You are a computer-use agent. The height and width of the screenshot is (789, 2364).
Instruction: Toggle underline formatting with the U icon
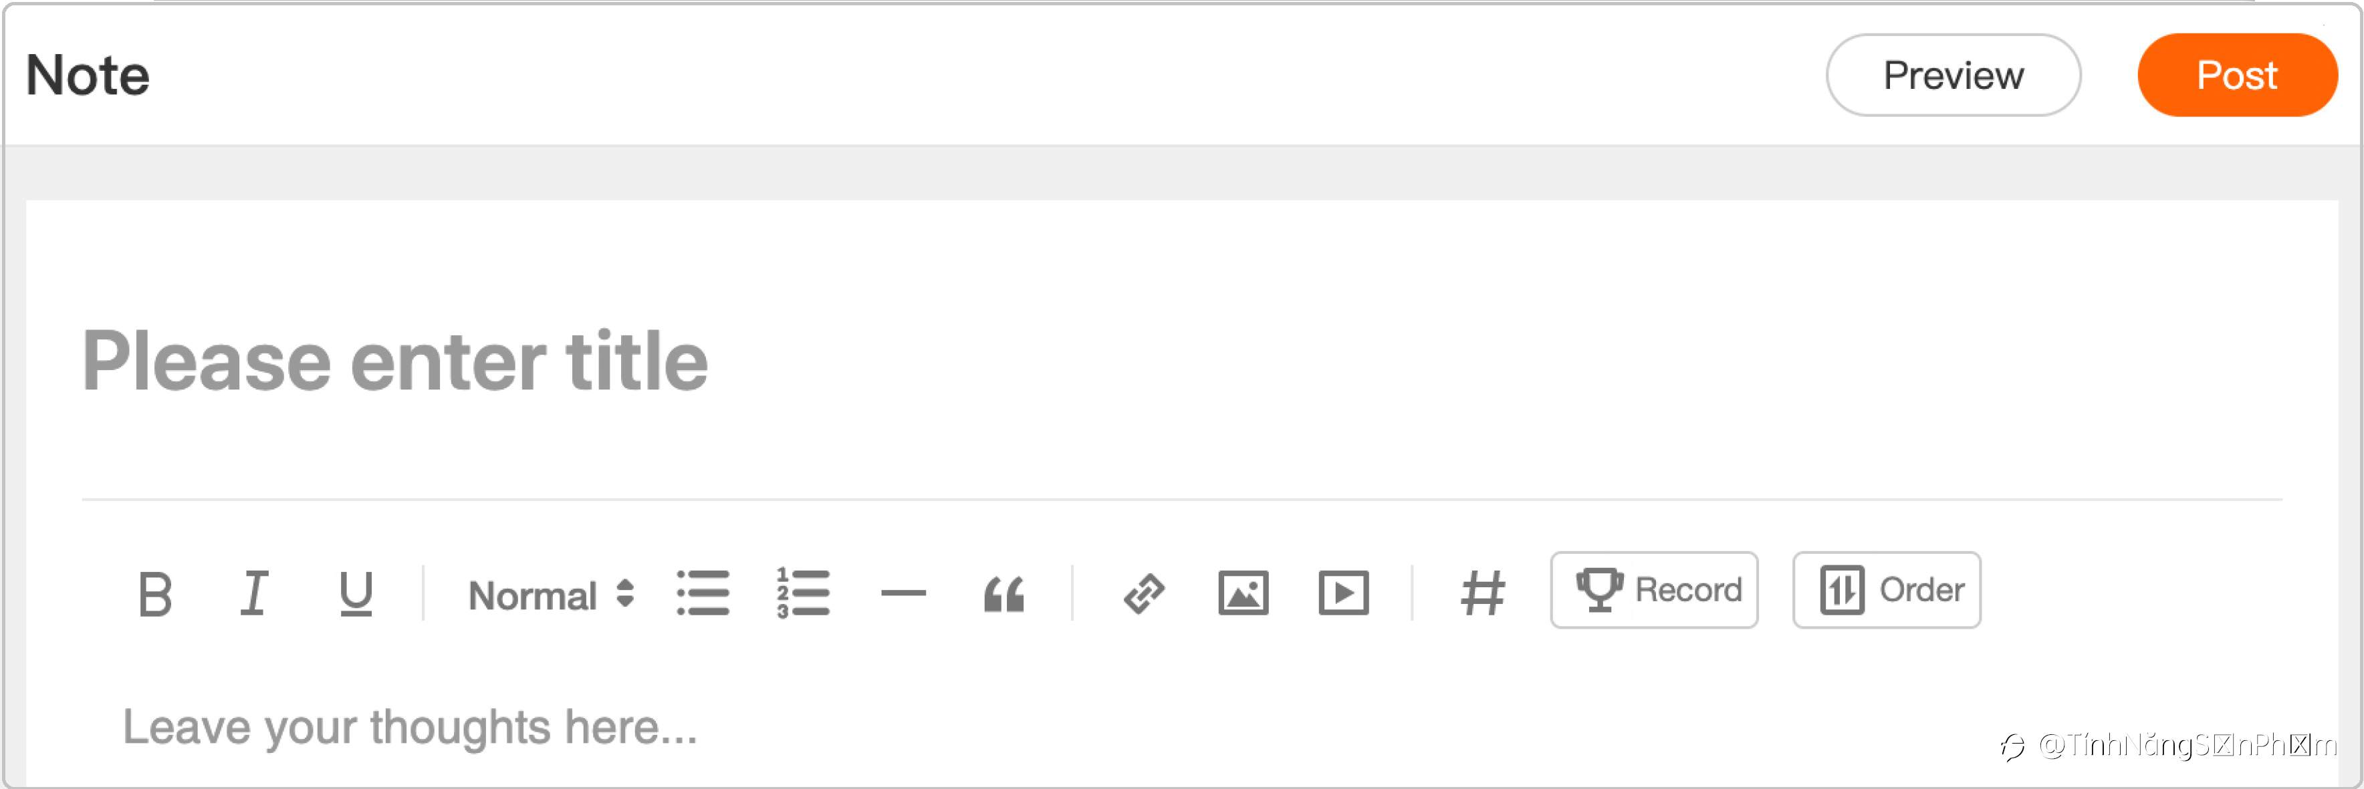[x=355, y=595]
